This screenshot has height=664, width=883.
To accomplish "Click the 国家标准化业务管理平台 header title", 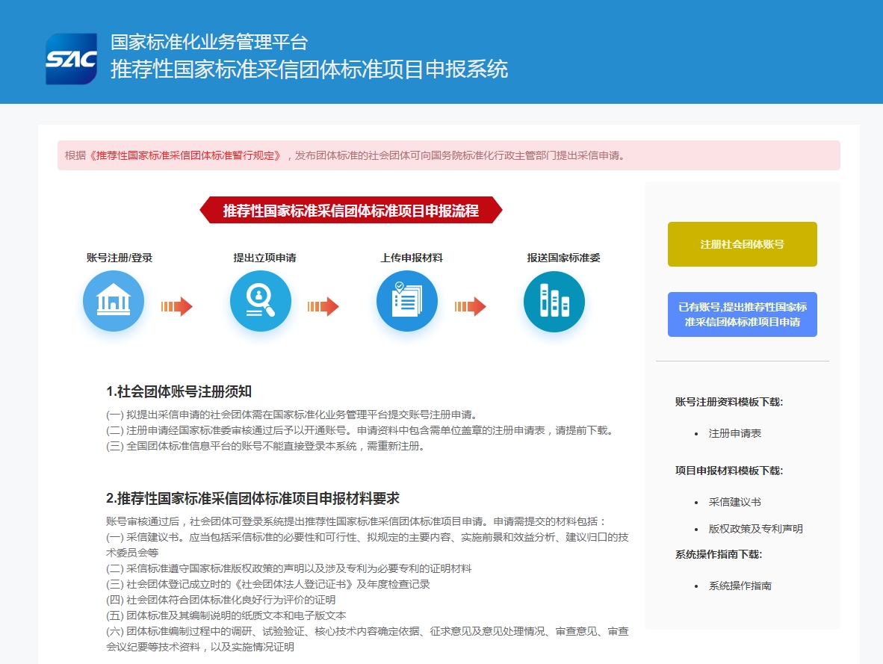I will [x=209, y=43].
